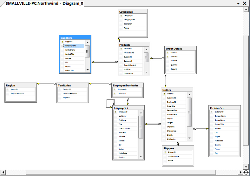The height and width of the screenshot is (176, 250).
Task: Select the Customers table title bar
Action: tap(225, 108)
